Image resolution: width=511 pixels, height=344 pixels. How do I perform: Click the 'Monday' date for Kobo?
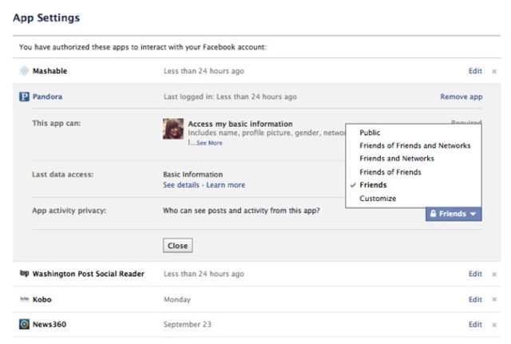(177, 299)
